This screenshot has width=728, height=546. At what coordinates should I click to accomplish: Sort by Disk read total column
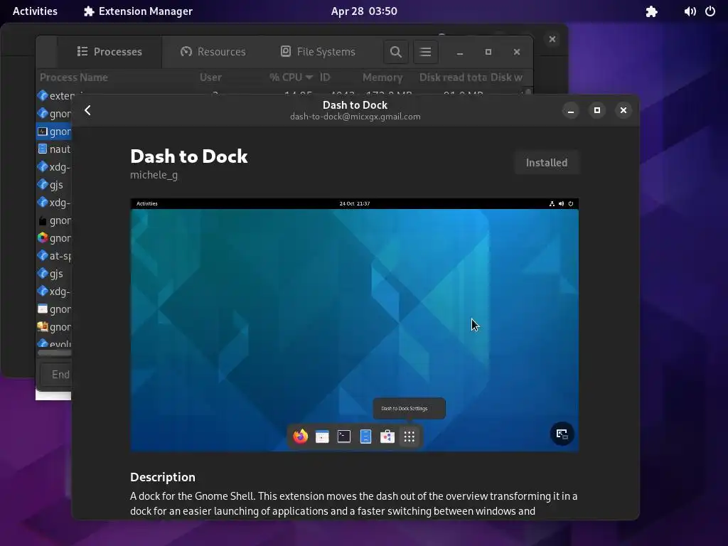click(x=453, y=77)
